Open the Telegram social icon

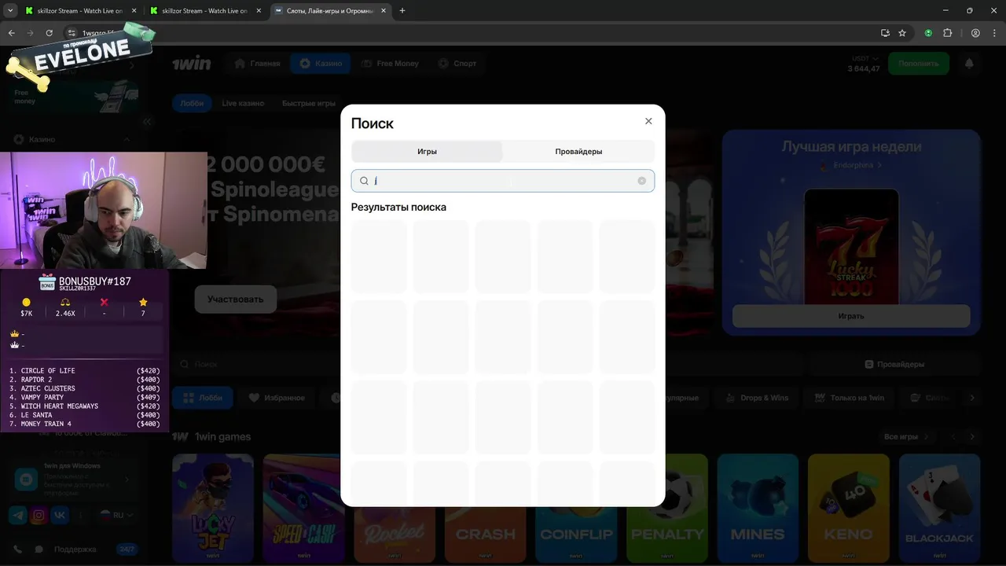click(x=17, y=515)
